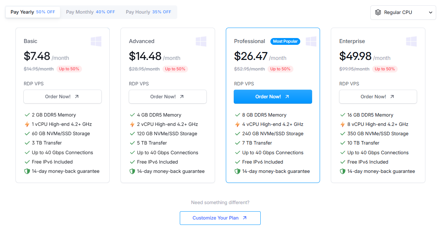Click the lightning bolt icon in Enterprise plan

point(342,124)
